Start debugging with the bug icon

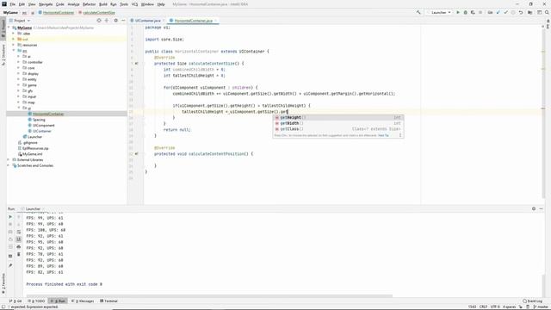coord(465,12)
